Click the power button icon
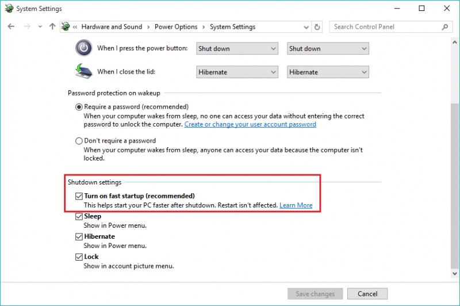Viewport: 460px width, 306px height. tap(83, 48)
